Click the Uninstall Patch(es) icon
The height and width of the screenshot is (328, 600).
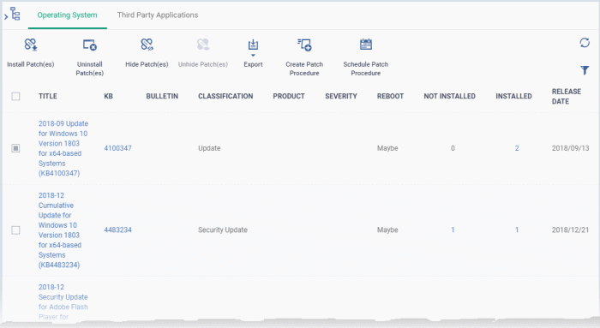coord(90,45)
